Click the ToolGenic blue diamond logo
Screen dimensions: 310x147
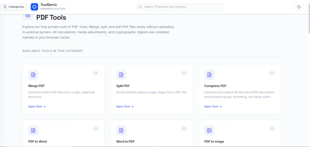point(34,7)
